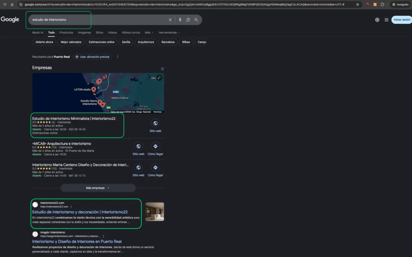Open the three-dot menu next to location
The image size is (412, 257).
coord(118,56)
